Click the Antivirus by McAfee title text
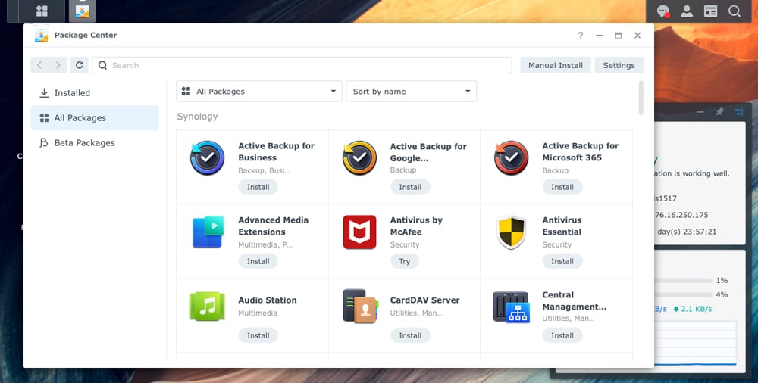758x383 pixels. point(416,226)
